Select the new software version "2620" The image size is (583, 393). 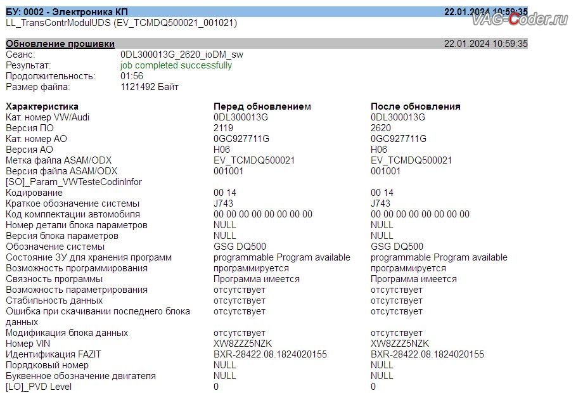point(380,128)
